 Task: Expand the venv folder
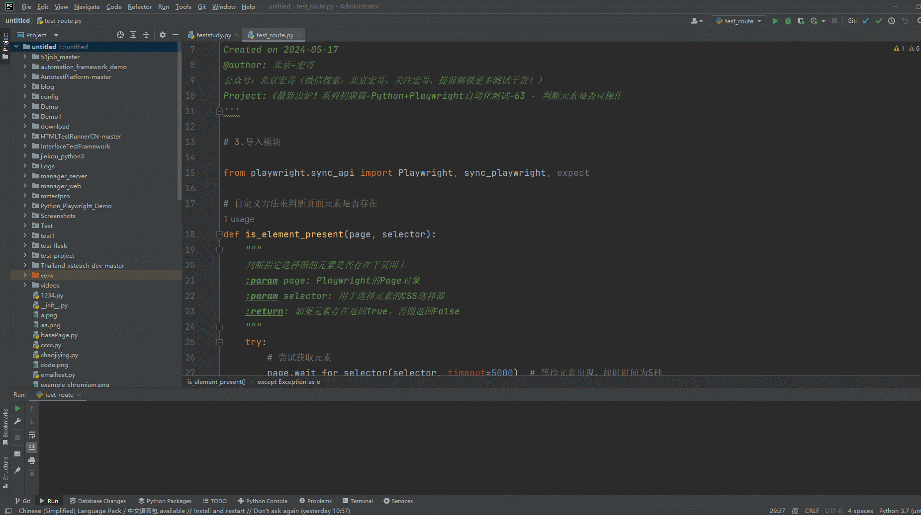point(25,275)
